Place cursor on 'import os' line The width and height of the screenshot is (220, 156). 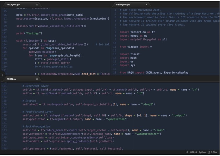click(x=127, y=61)
